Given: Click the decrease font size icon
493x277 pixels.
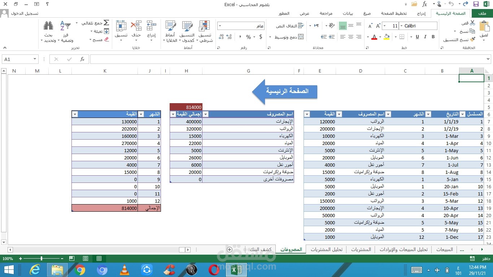Looking at the screenshot, I should (370, 26).
